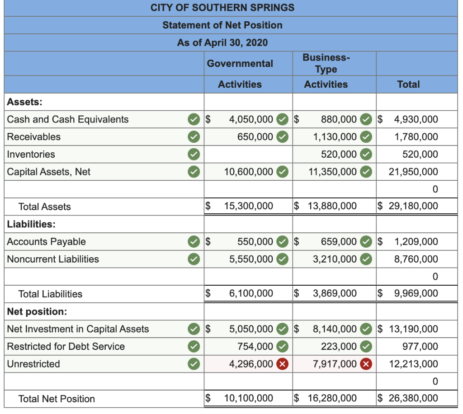Click the Total Assets business-type amount 13,880,000
Viewport: 463px width, 414px height.
(332, 206)
